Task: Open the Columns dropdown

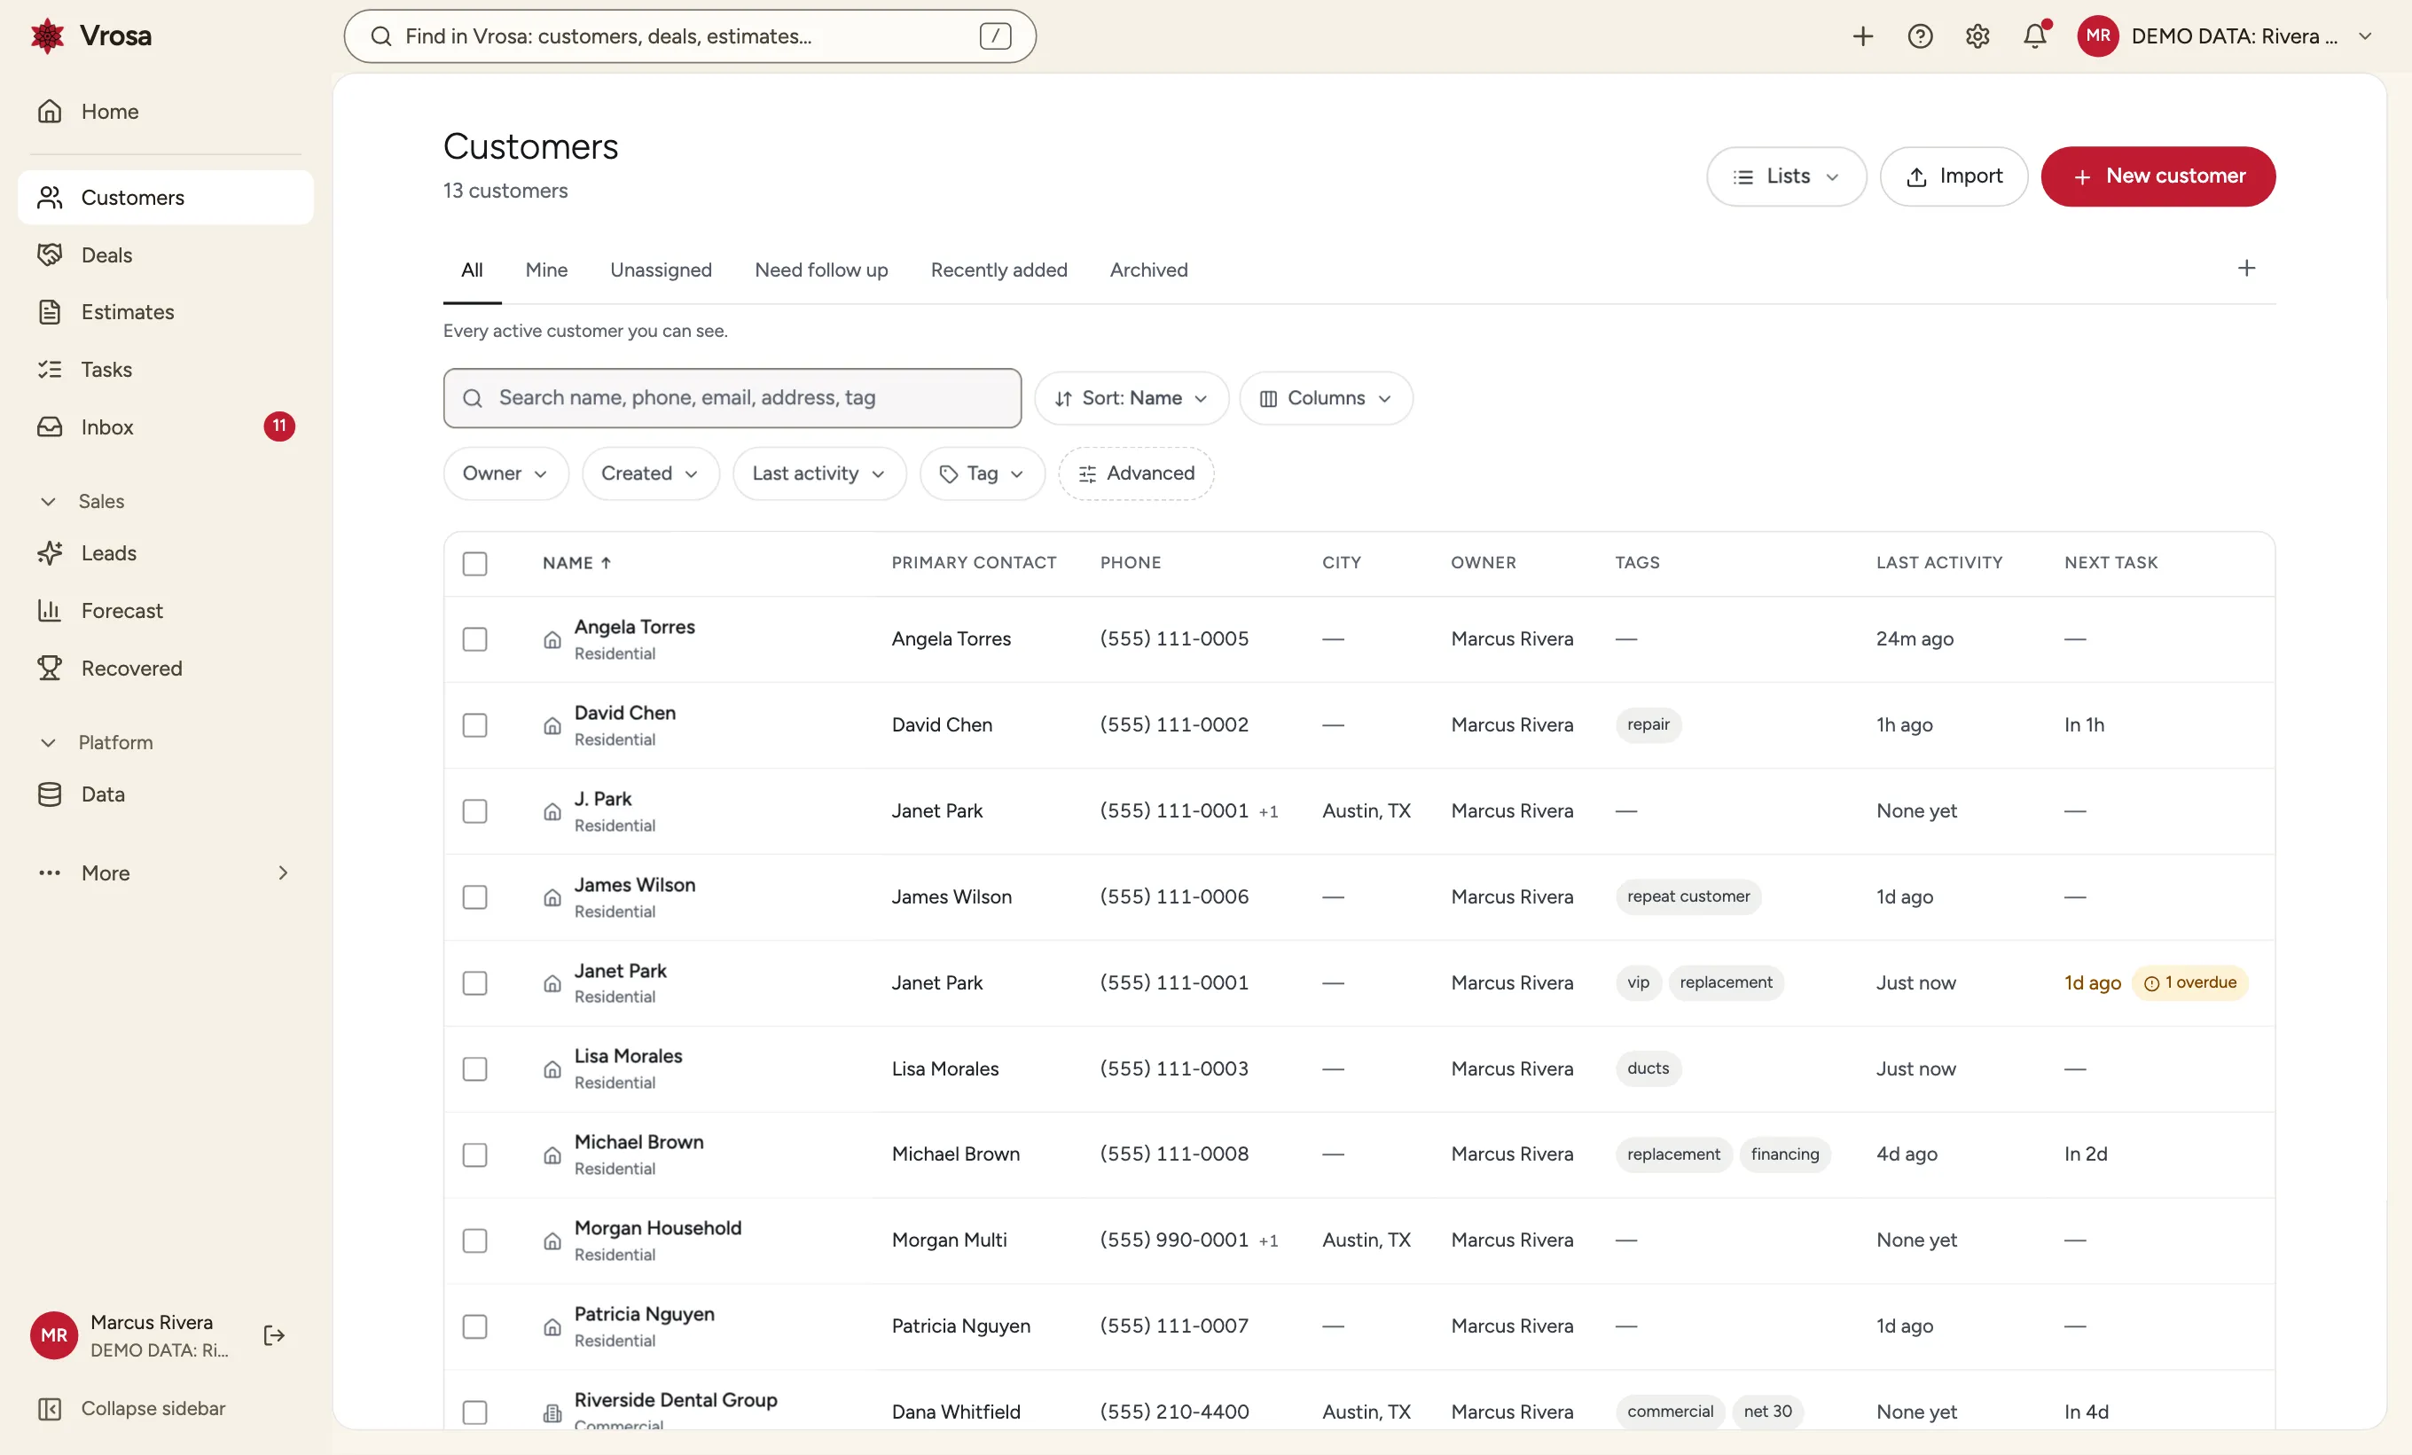Action: [x=1326, y=398]
